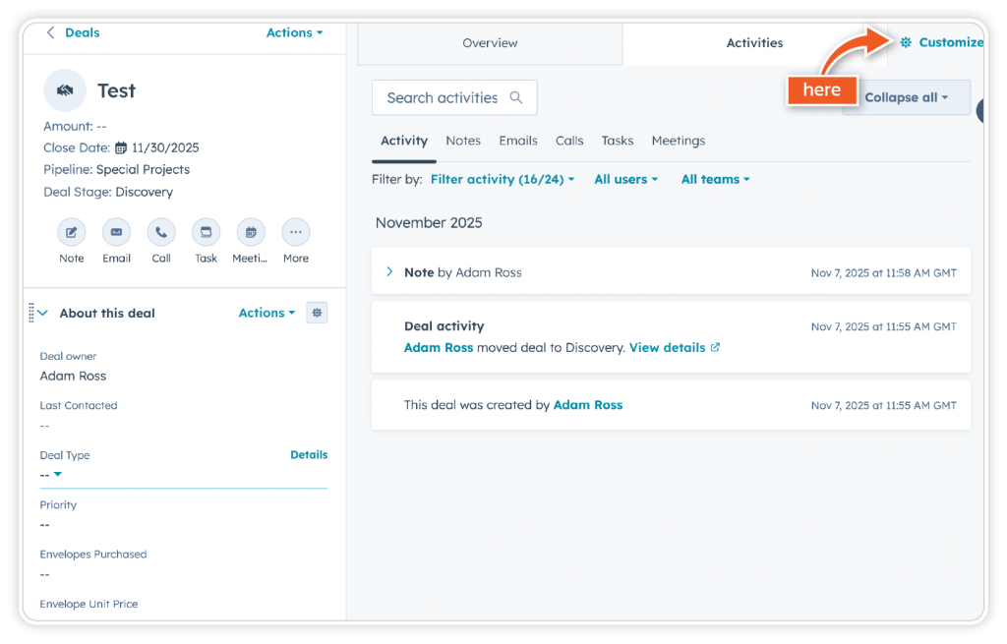Click the Customize link

942,42
